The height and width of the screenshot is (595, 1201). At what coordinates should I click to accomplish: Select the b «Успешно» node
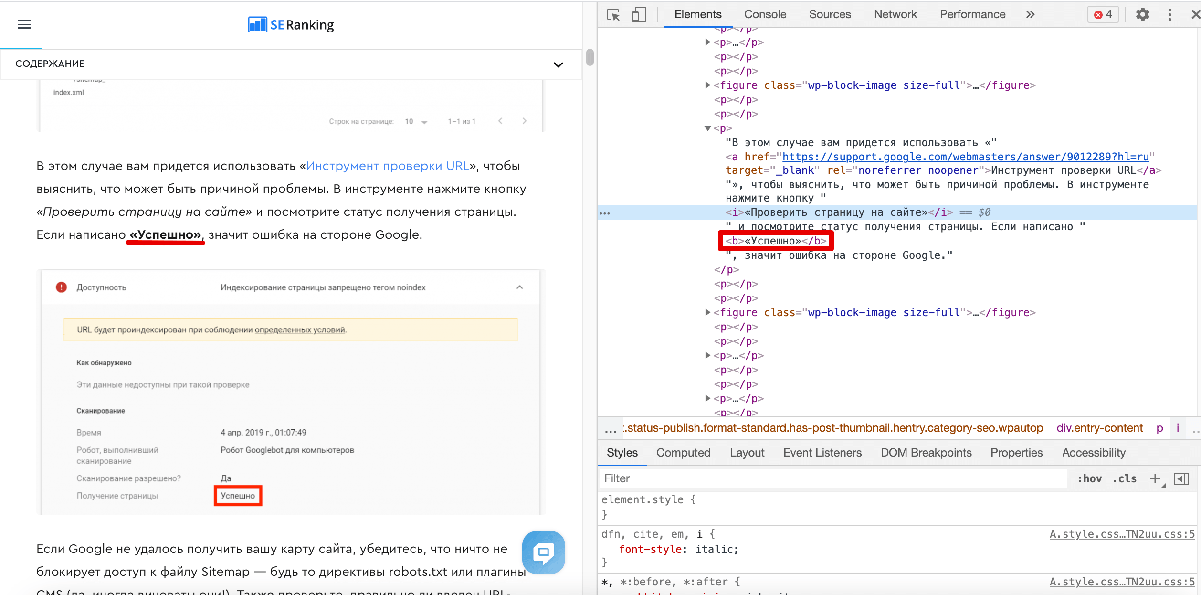click(x=776, y=241)
